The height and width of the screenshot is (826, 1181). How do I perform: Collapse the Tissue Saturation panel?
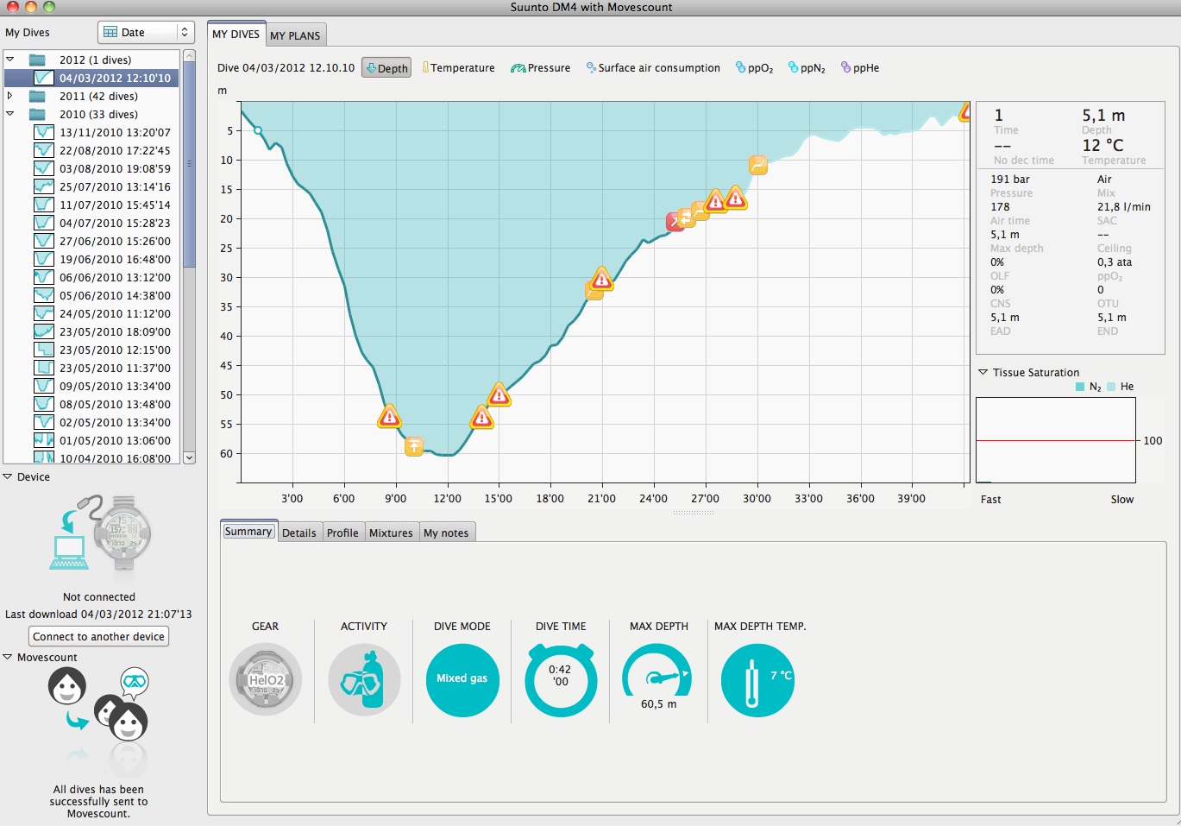click(983, 372)
